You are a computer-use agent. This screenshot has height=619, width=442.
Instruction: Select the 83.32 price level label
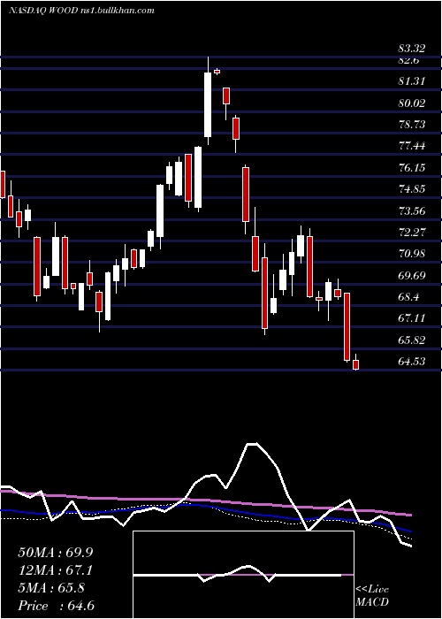[412, 49]
